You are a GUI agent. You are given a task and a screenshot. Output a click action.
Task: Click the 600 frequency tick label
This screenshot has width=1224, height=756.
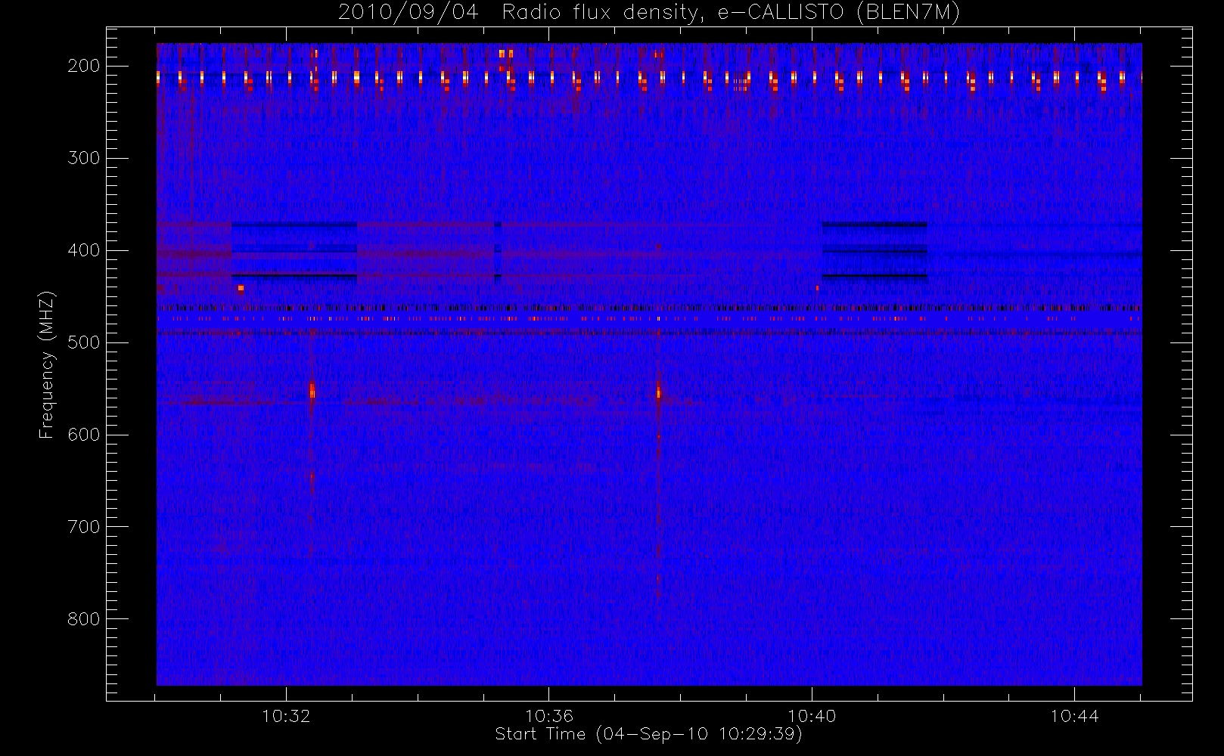[x=84, y=435]
